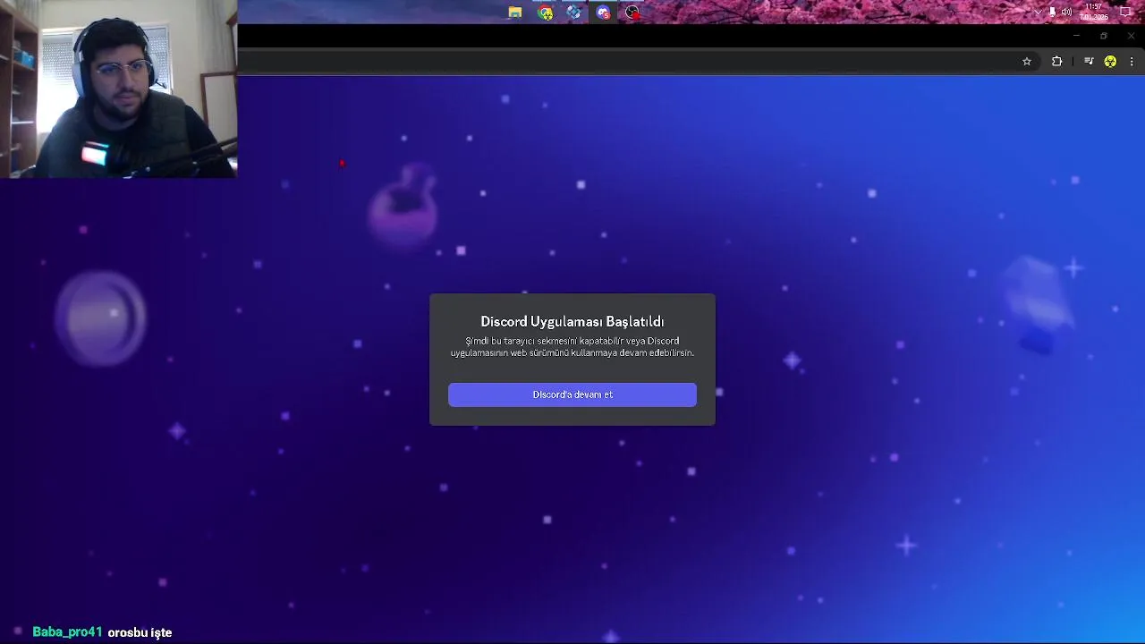The height and width of the screenshot is (644, 1145).
Task: Bookmark this page with the star icon
Action: click(x=1027, y=62)
